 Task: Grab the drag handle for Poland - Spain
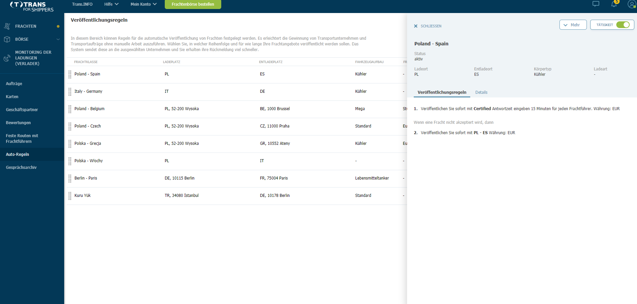(x=70, y=74)
